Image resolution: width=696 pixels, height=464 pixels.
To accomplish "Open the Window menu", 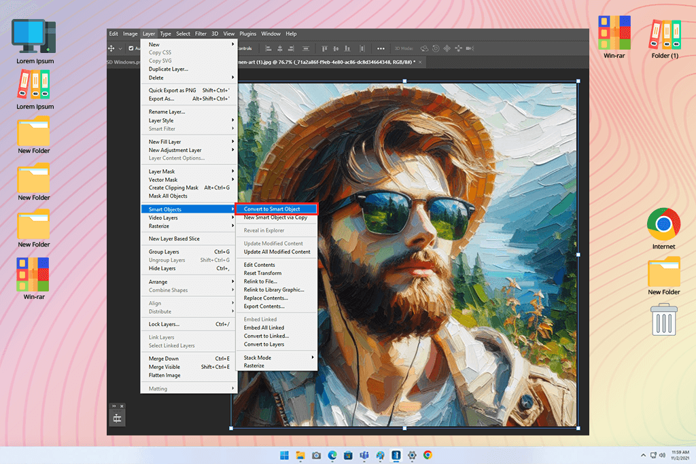I will [x=271, y=34].
